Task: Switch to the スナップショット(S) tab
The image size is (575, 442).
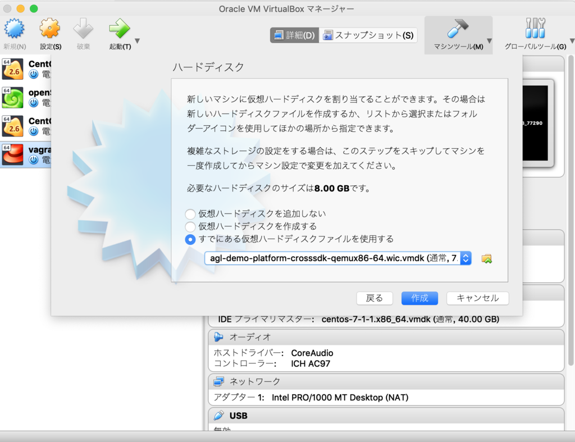Action: tap(368, 35)
